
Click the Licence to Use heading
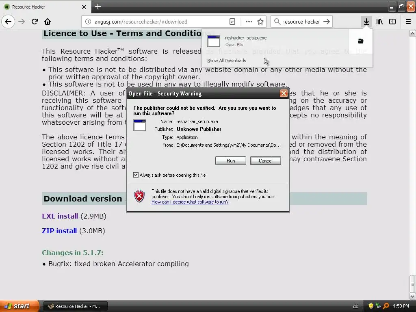123,33
